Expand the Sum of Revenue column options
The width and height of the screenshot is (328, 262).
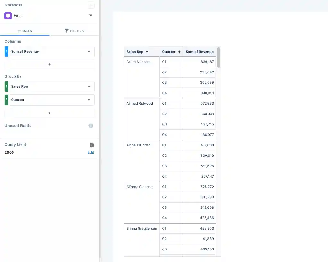point(89,52)
